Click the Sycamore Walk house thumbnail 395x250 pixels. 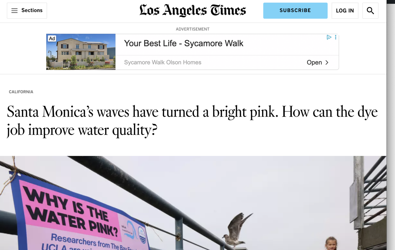tap(81, 54)
